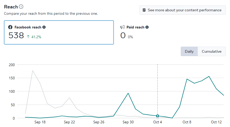This screenshot has width=230, height=127.
Task: Click the Facebook logo icon
Action: pyautogui.click(x=10, y=27)
